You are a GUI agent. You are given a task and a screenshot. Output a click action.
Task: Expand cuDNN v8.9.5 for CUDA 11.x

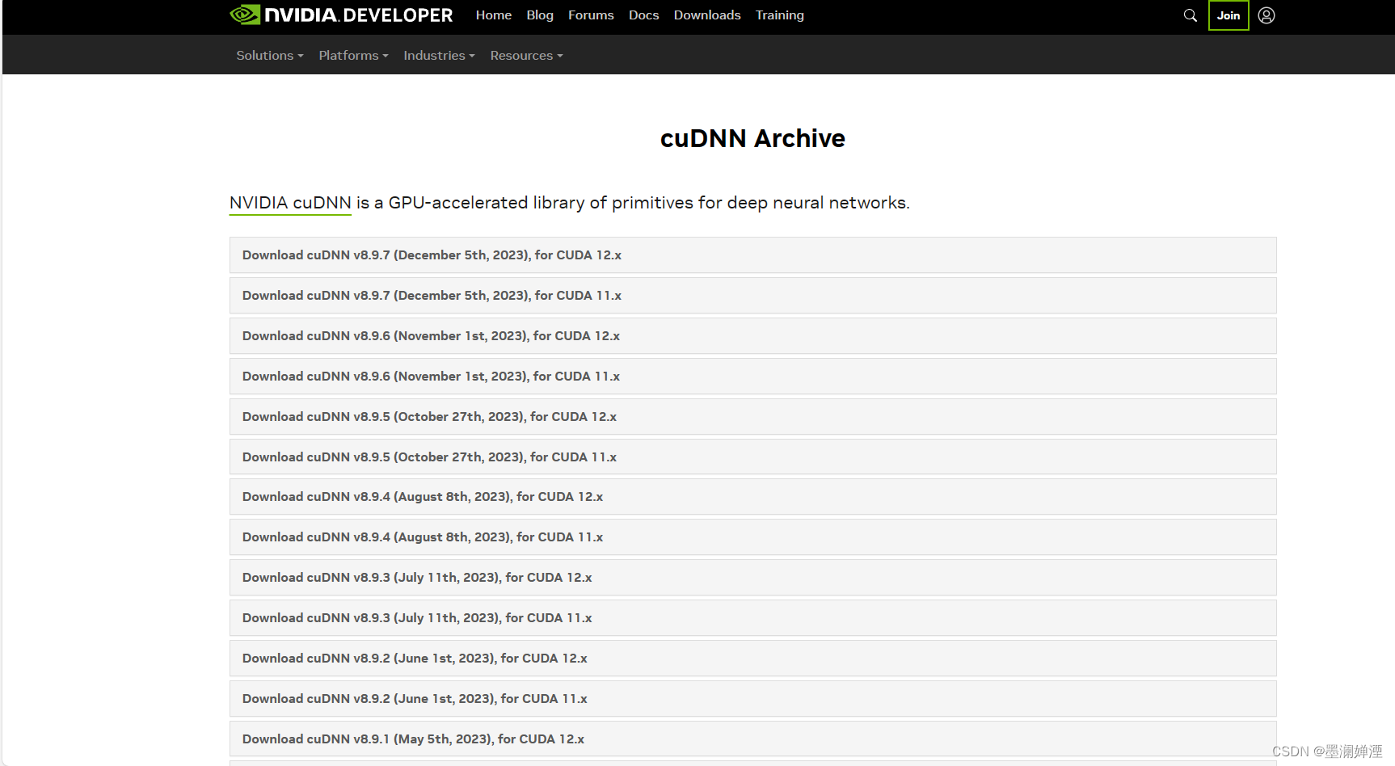752,457
